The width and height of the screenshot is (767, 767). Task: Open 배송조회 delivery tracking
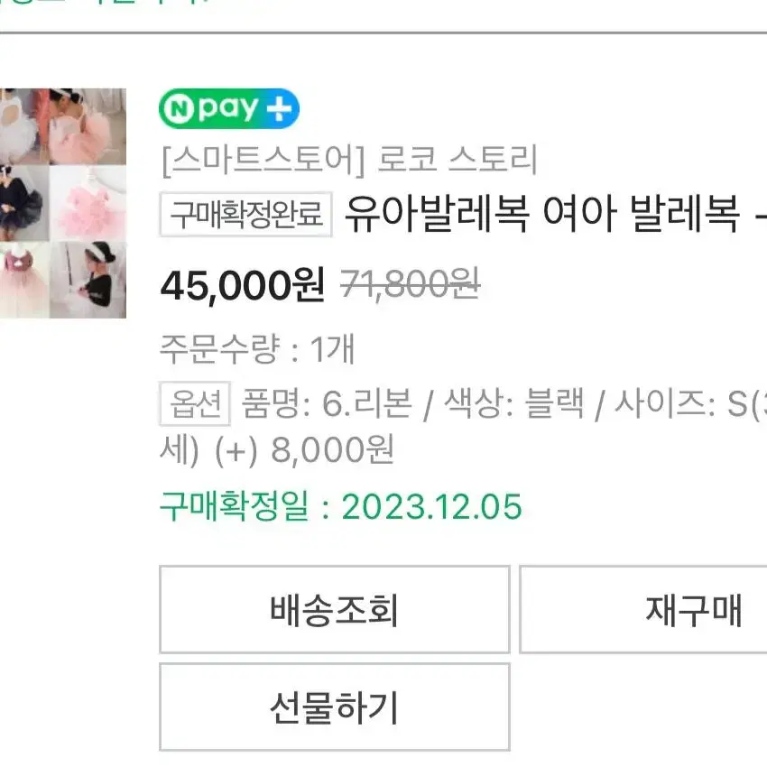pyautogui.click(x=335, y=609)
